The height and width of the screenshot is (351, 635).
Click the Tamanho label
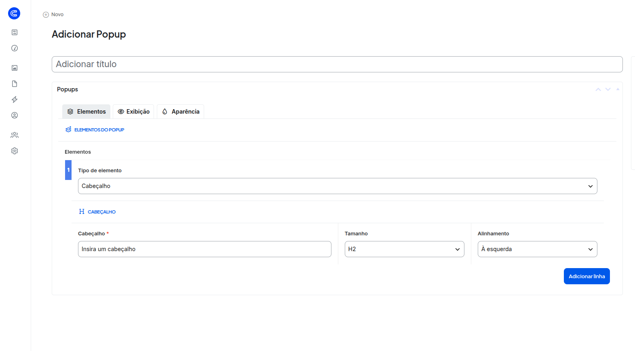(356, 234)
